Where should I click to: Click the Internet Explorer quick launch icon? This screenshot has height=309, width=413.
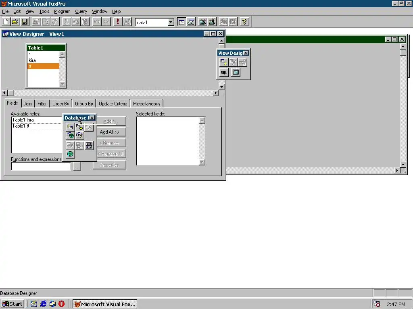click(43, 304)
